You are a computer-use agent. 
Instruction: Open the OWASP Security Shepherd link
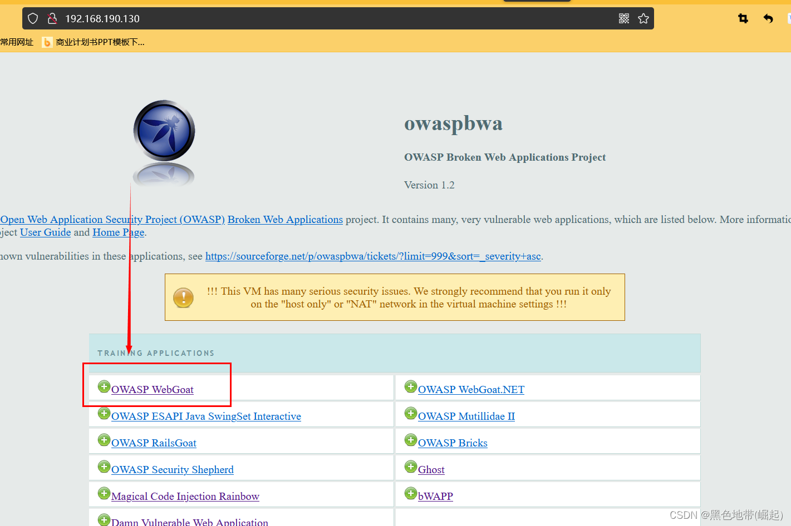173,470
